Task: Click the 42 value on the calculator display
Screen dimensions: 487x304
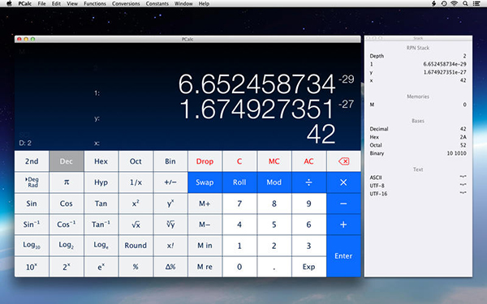Action: point(321,134)
